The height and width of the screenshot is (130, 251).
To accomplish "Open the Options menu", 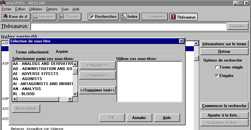I will click(x=52, y=9).
